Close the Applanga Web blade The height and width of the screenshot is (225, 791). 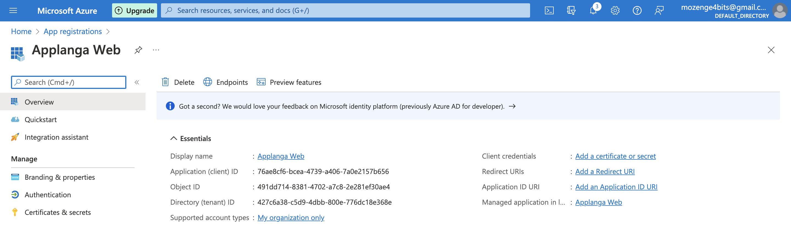pos(771,50)
